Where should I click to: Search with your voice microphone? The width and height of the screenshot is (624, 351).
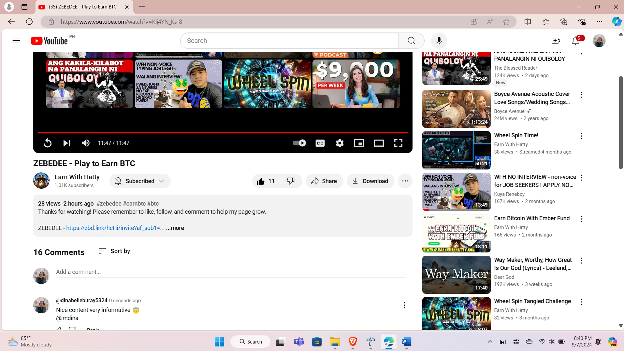click(439, 41)
